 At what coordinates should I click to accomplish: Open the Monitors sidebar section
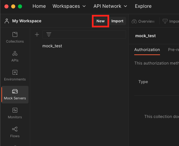point(15,113)
